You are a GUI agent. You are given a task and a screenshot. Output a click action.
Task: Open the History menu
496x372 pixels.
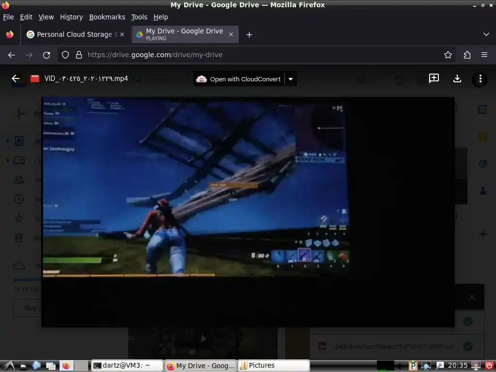72,17
